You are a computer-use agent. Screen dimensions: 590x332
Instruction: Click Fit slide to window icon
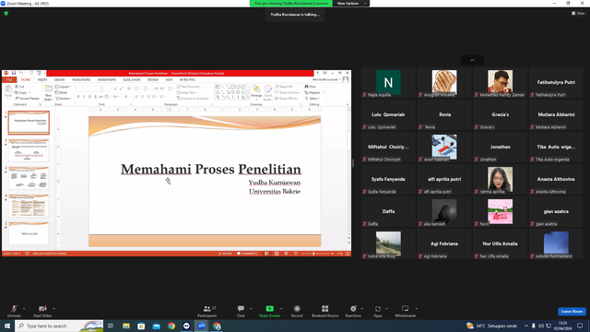click(x=348, y=254)
